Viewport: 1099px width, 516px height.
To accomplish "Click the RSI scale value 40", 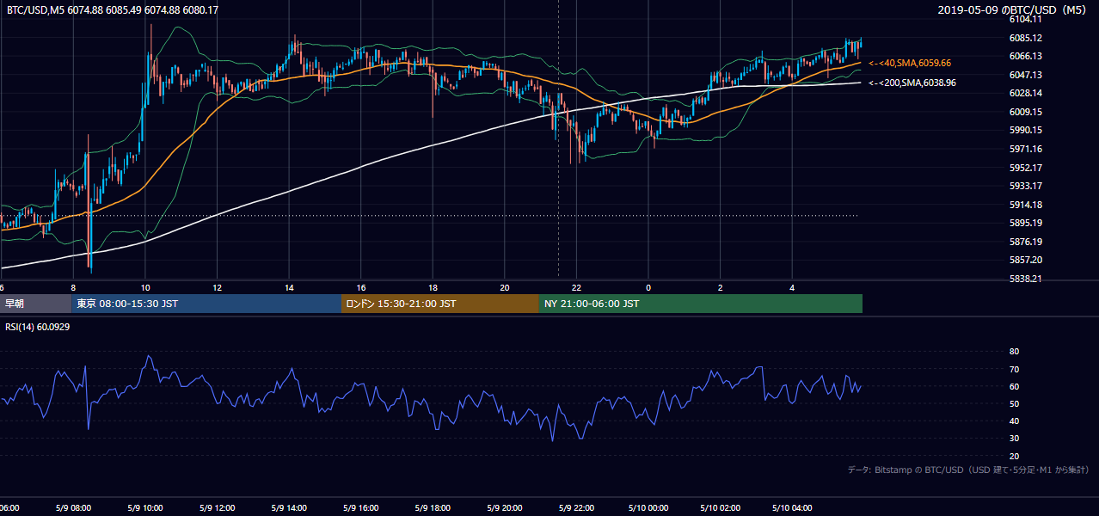I will click(x=1014, y=421).
